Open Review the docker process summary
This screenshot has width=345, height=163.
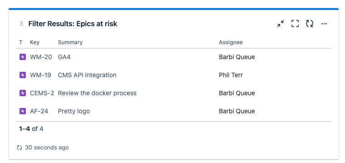pyautogui.click(x=97, y=93)
